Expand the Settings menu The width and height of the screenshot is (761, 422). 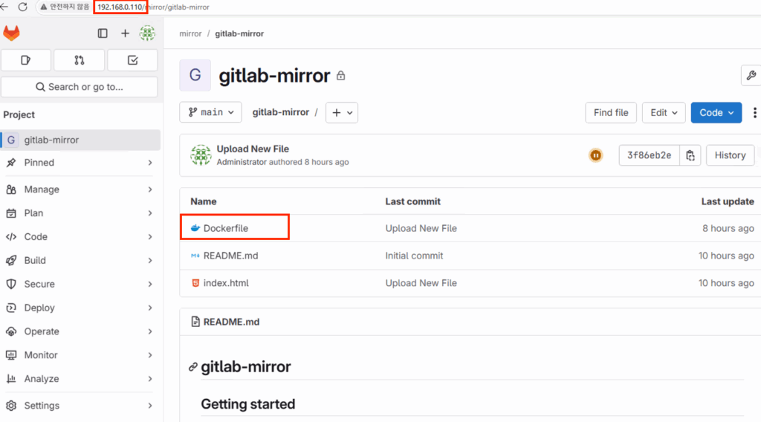tap(80, 406)
